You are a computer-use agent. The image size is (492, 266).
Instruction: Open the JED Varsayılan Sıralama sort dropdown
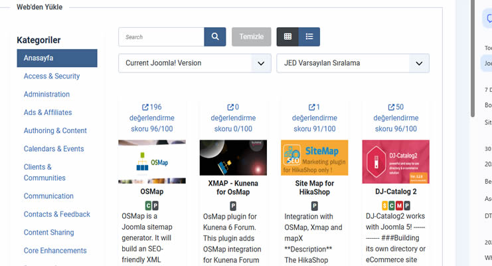353,63
